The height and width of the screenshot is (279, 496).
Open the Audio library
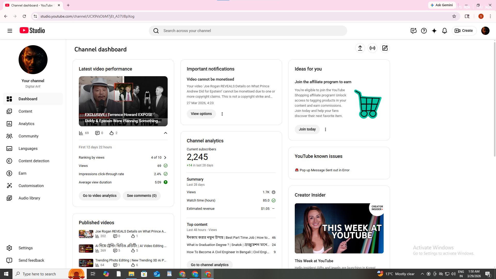pos(29,198)
